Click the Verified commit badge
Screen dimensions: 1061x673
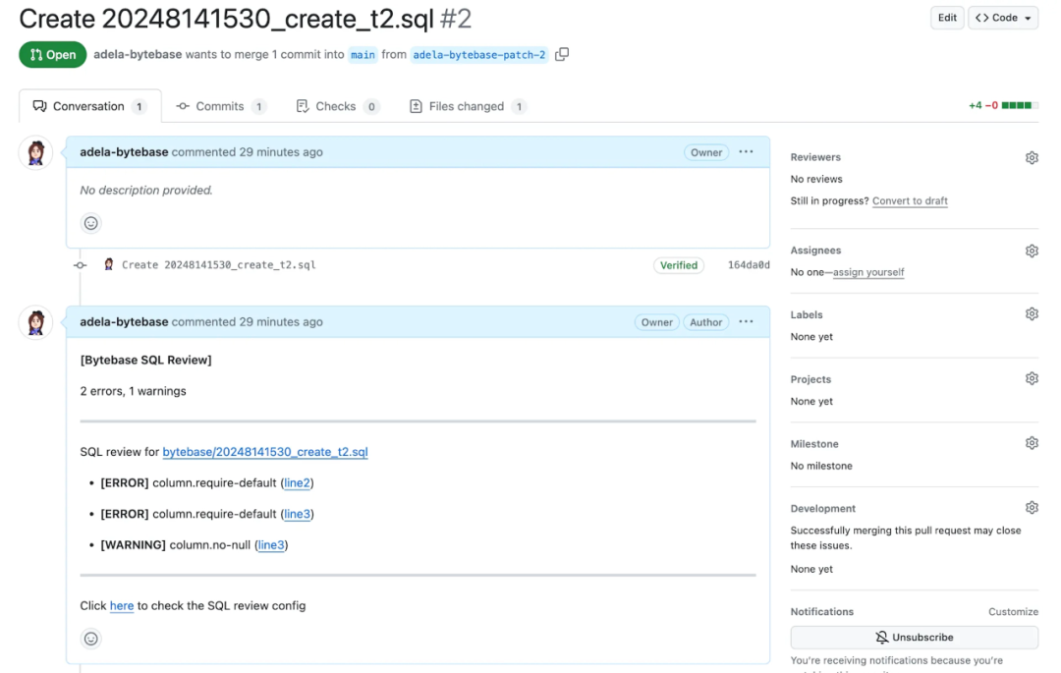[x=679, y=265]
